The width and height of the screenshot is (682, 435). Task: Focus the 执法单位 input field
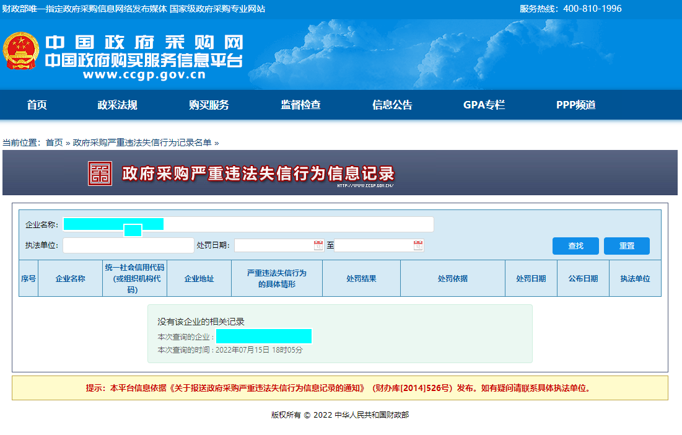pyautogui.click(x=128, y=245)
